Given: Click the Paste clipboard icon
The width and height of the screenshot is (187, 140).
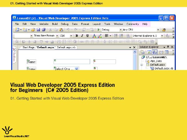Looking at the screenshot, I should click(x=61, y=30).
